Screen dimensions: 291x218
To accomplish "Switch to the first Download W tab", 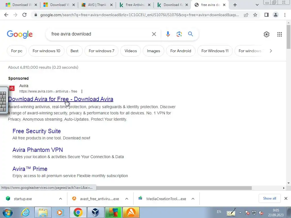I will pos(21,5).
